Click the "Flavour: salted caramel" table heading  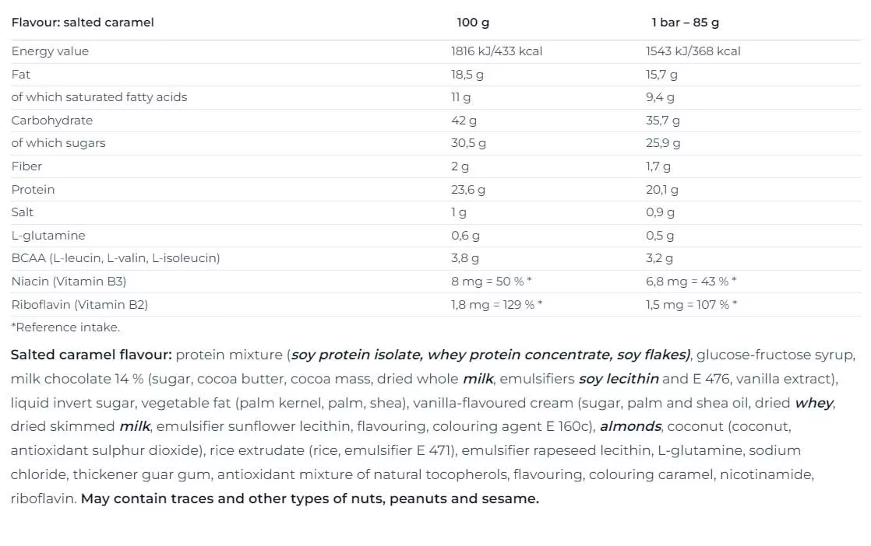coord(83,23)
